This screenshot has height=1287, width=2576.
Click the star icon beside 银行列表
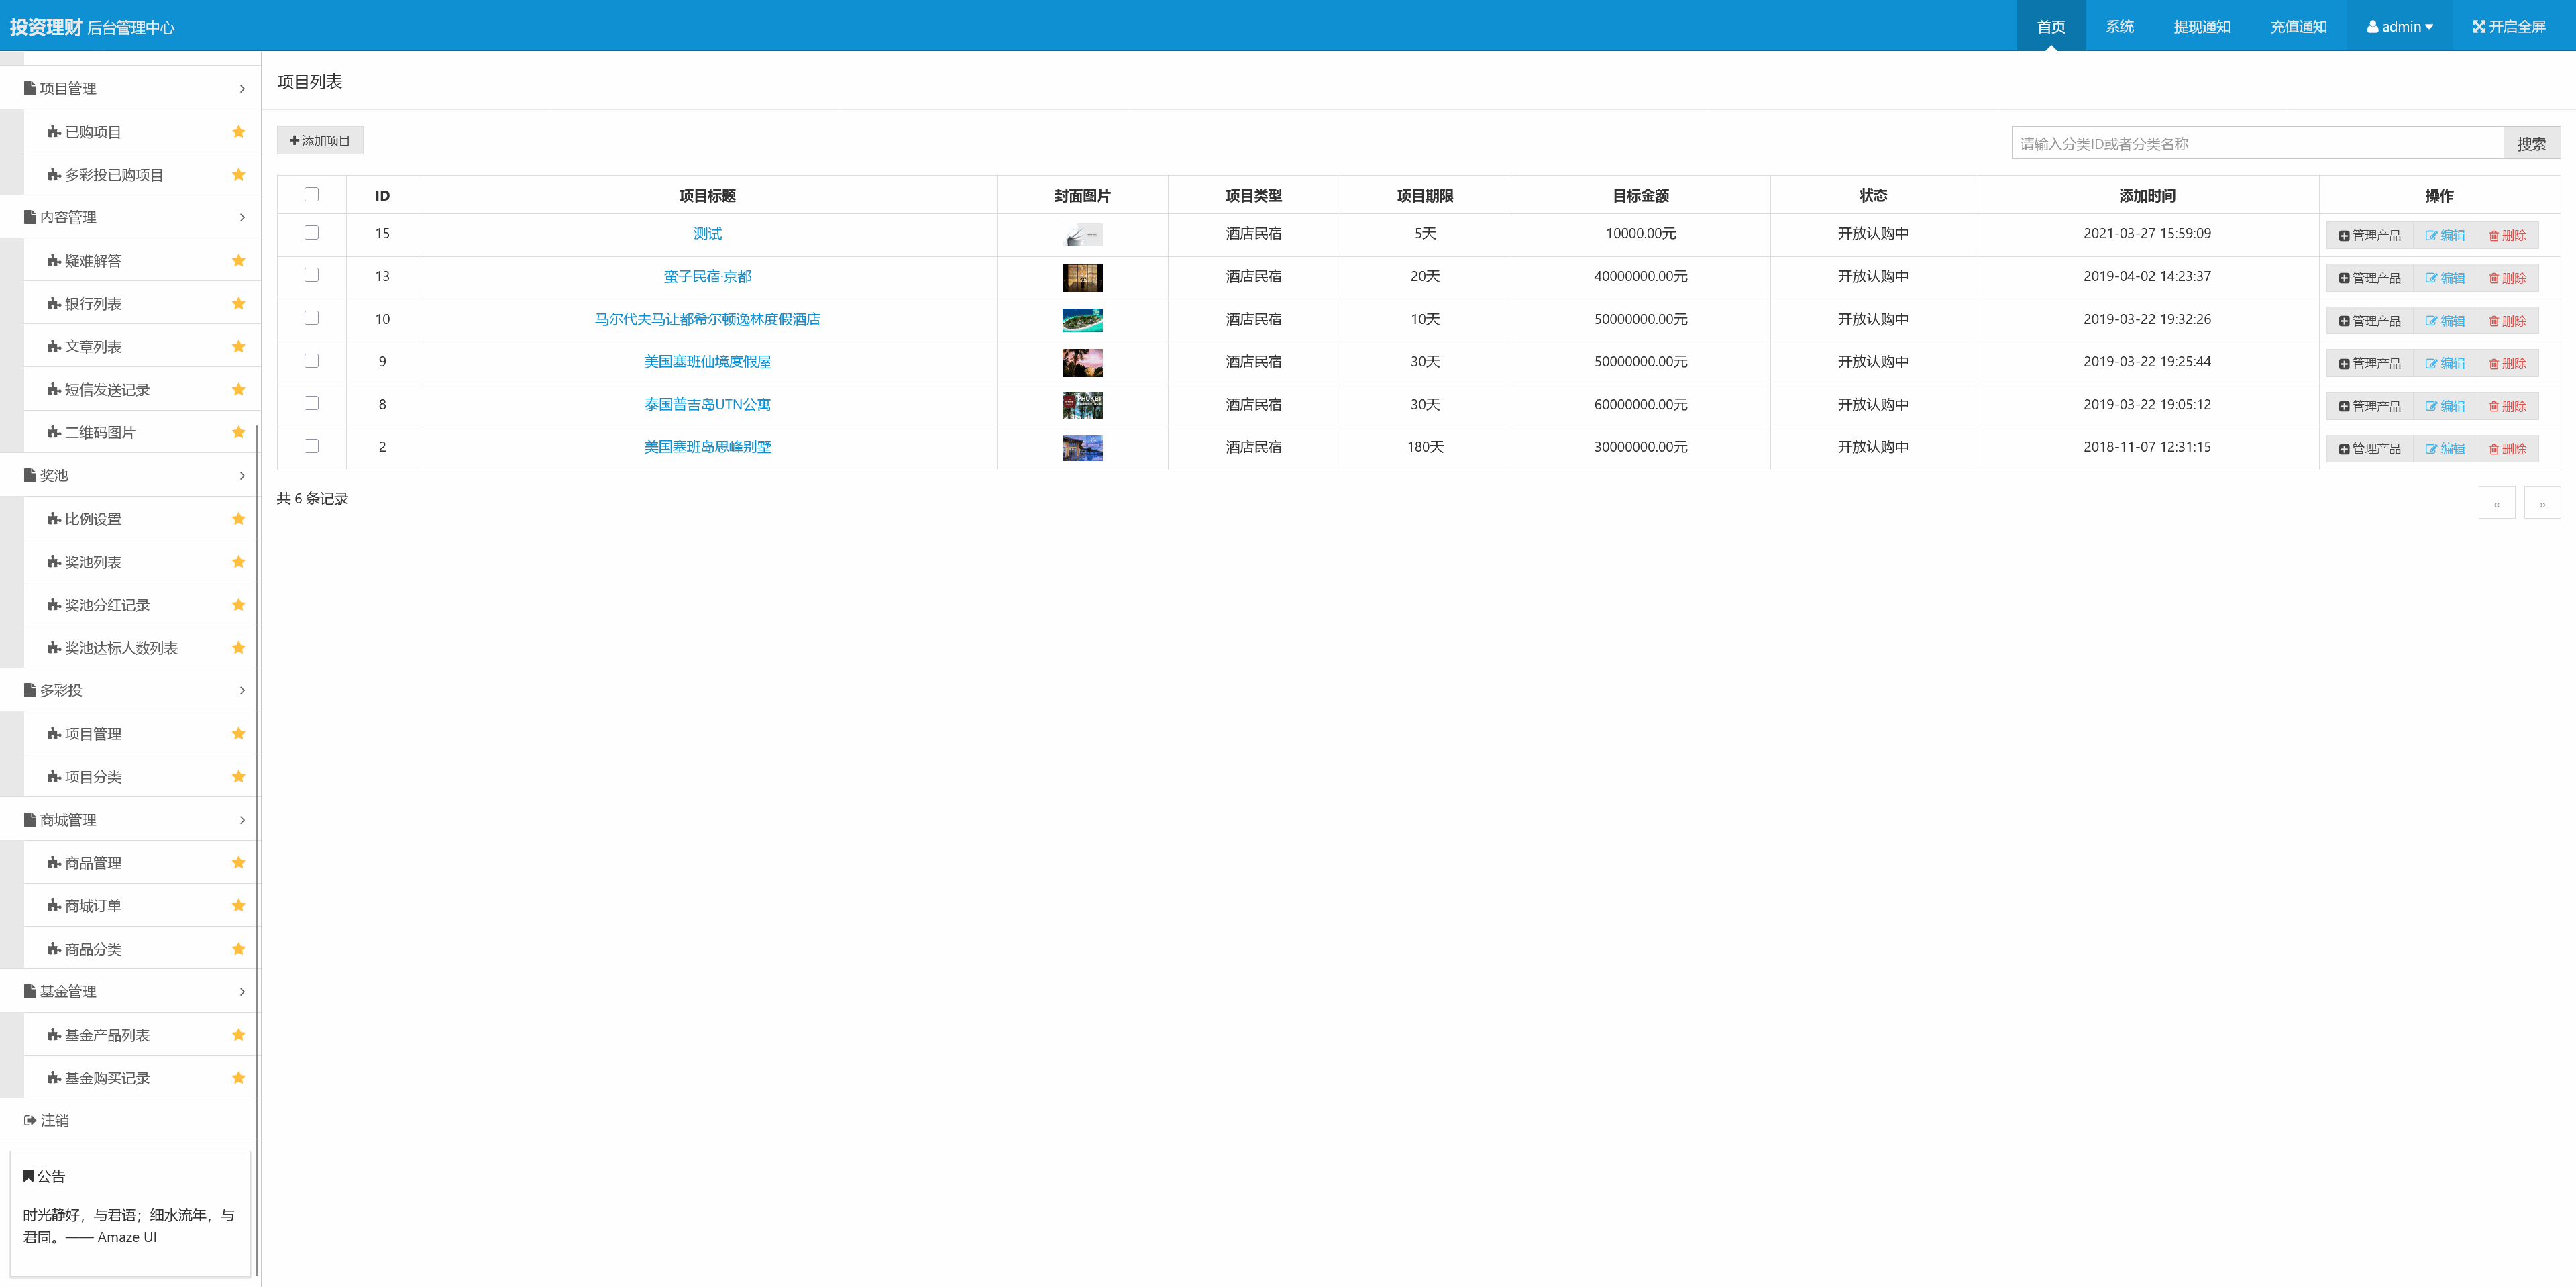tap(238, 304)
